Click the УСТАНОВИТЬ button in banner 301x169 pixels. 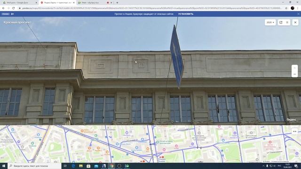(x=186, y=14)
